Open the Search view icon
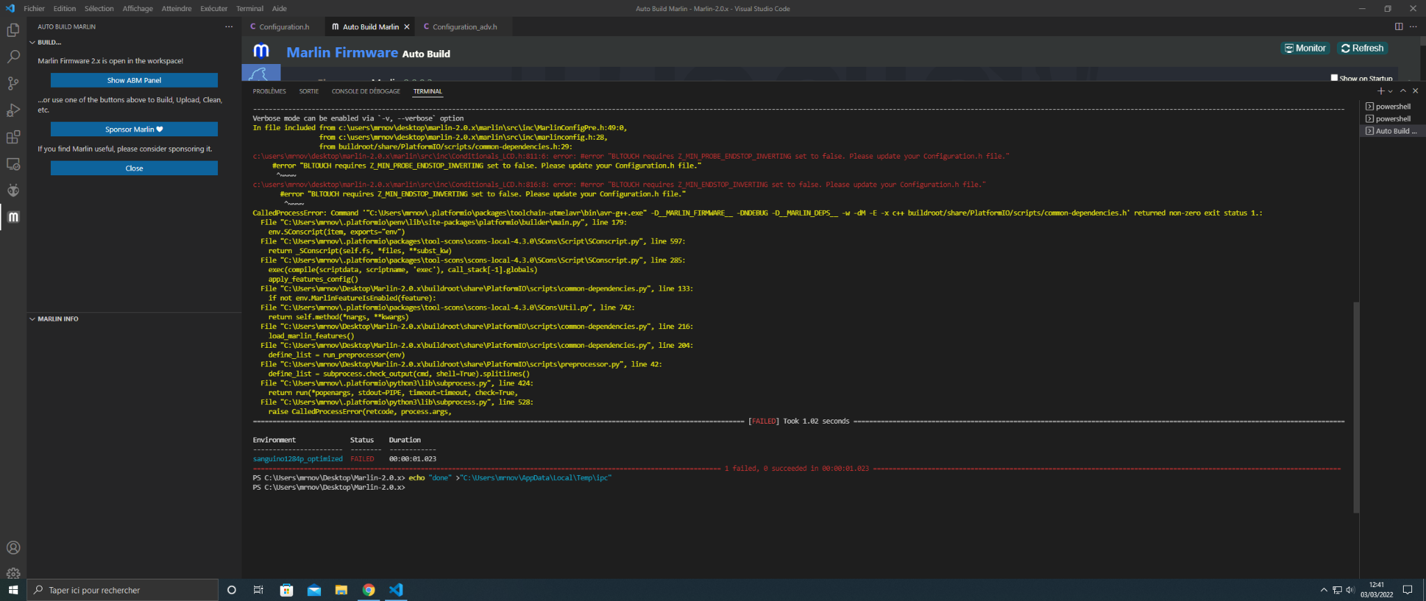 coord(13,56)
